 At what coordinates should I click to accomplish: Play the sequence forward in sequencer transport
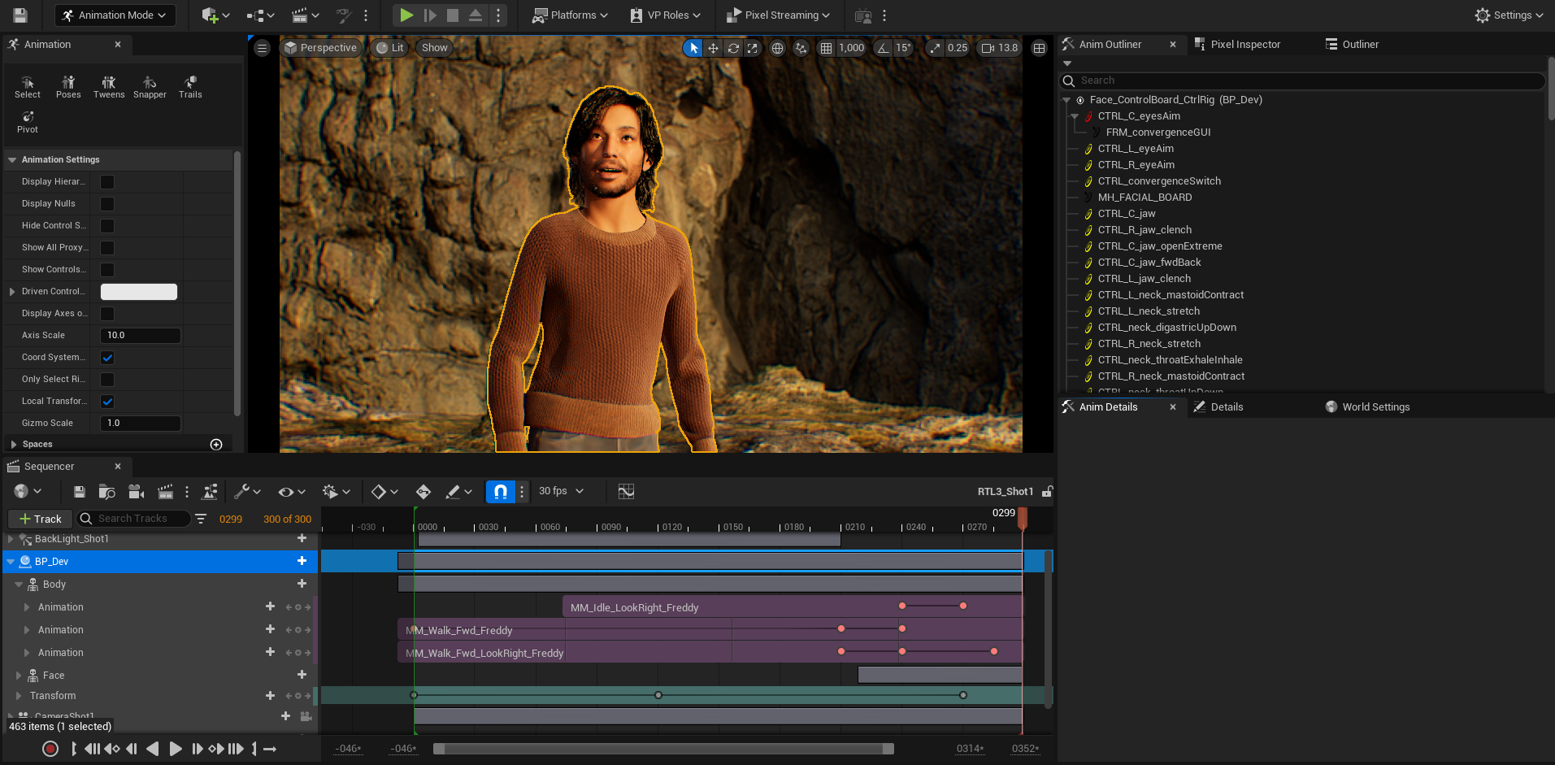point(175,749)
